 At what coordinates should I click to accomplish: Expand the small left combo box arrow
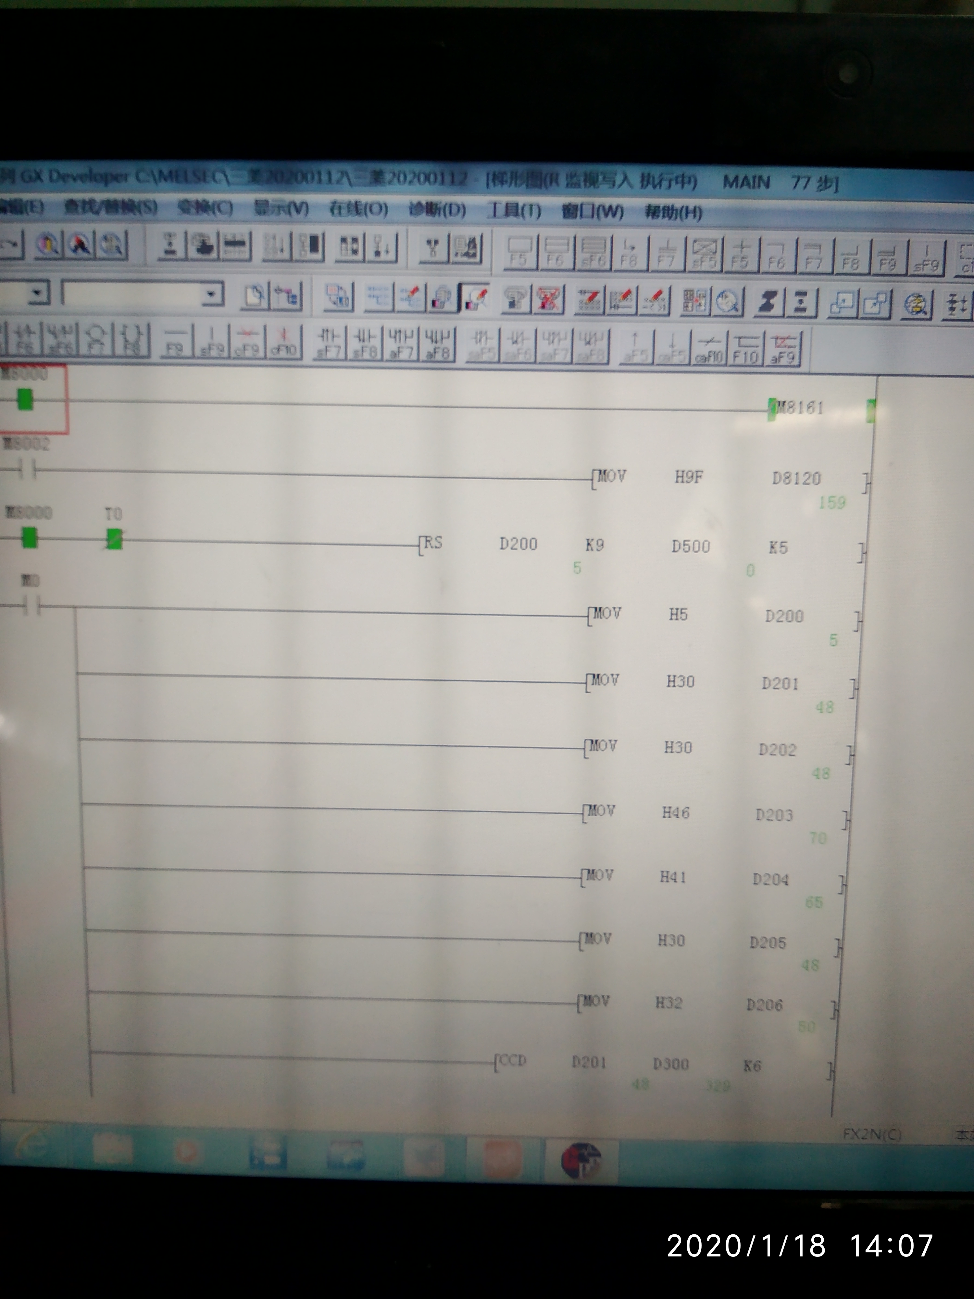[38, 293]
